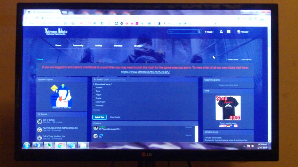Viewport: 298px width, 167px height.
Task: Click Chrome icon in Windows taskbar
Action: [60, 145]
